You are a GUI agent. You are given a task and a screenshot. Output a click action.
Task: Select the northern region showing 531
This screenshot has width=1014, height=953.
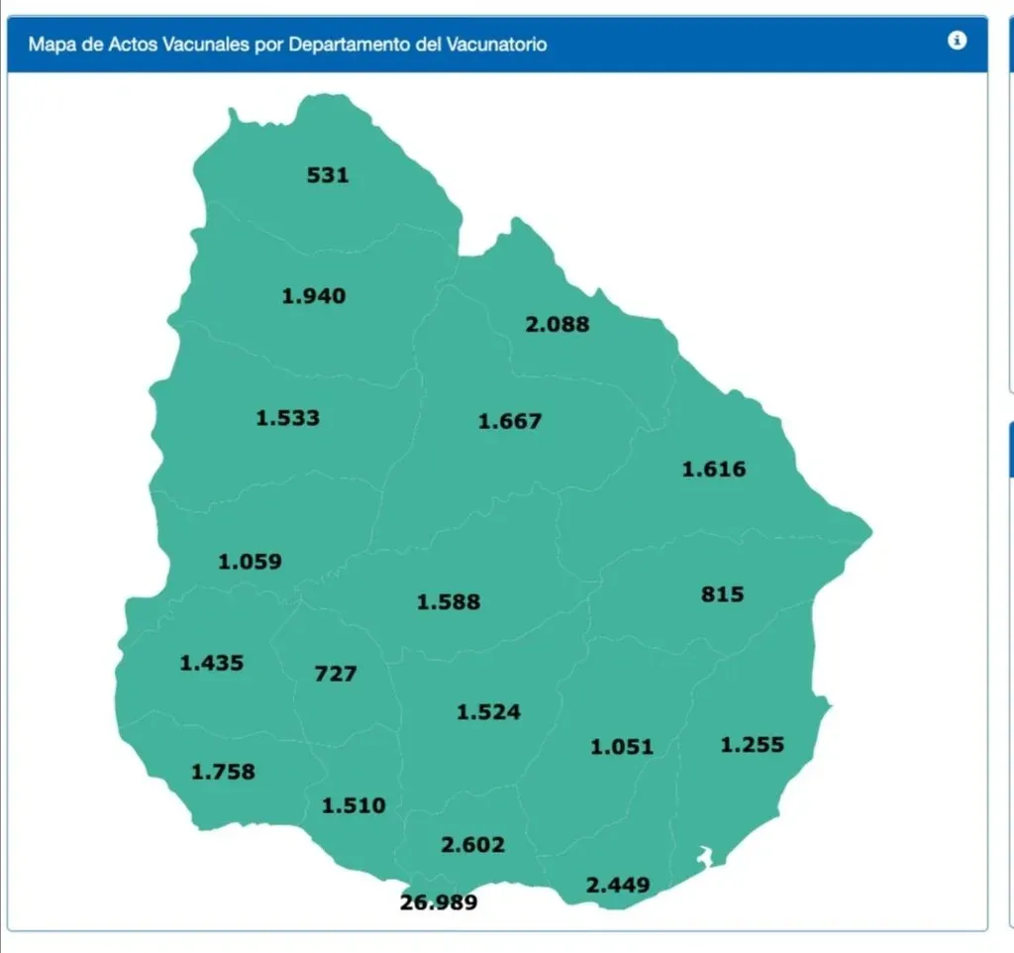[x=328, y=175]
